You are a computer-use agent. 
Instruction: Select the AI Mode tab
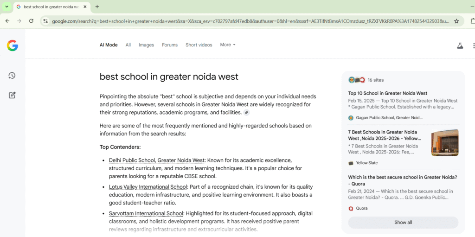(109, 45)
